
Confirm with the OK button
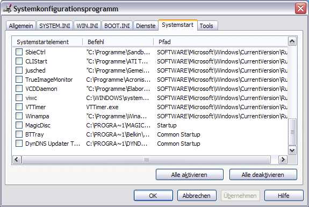tap(153, 196)
